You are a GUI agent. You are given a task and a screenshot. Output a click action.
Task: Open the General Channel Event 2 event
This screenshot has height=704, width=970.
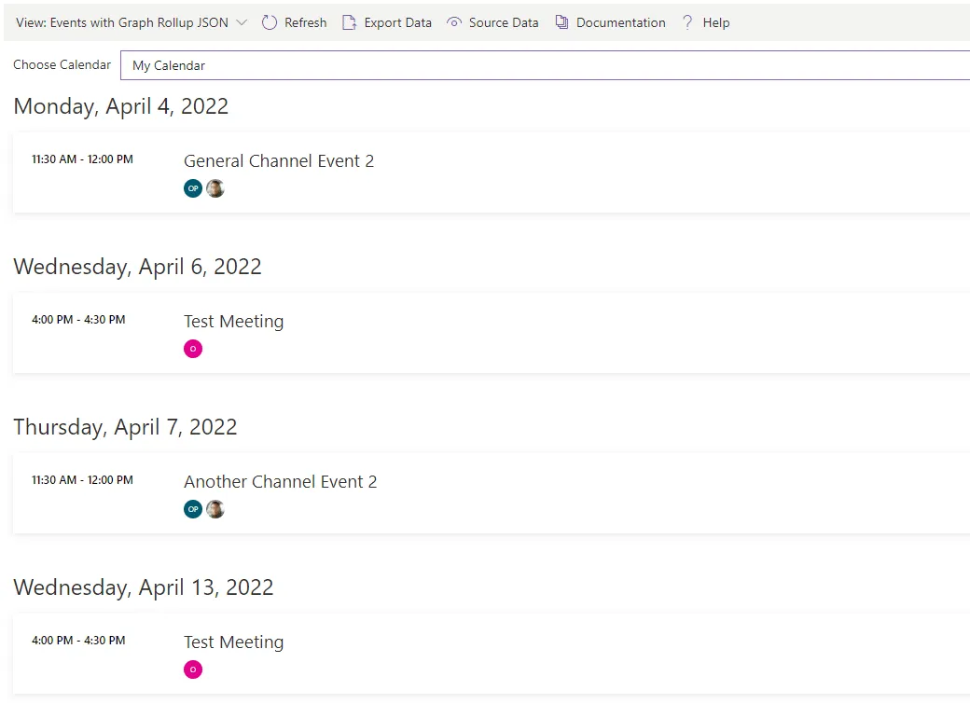pyautogui.click(x=279, y=160)
